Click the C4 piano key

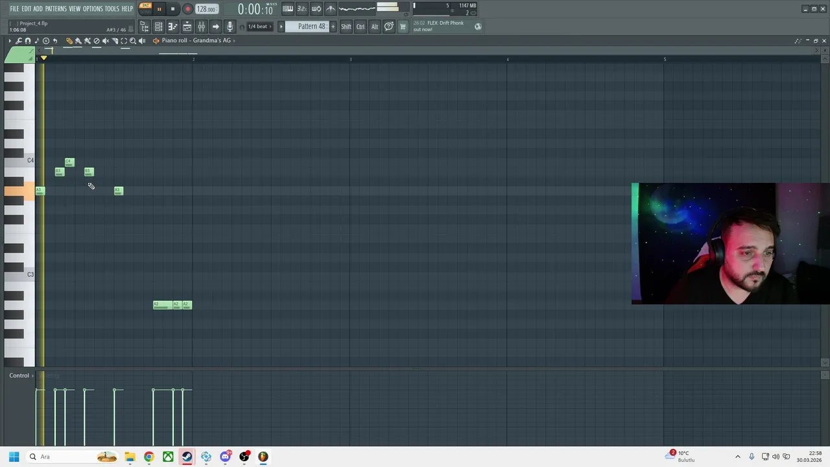[x=20, y=160]
